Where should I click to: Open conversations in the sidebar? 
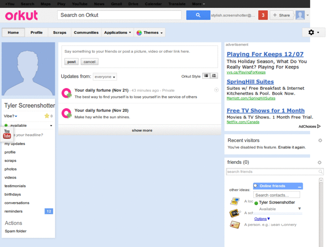pos(17,203)
